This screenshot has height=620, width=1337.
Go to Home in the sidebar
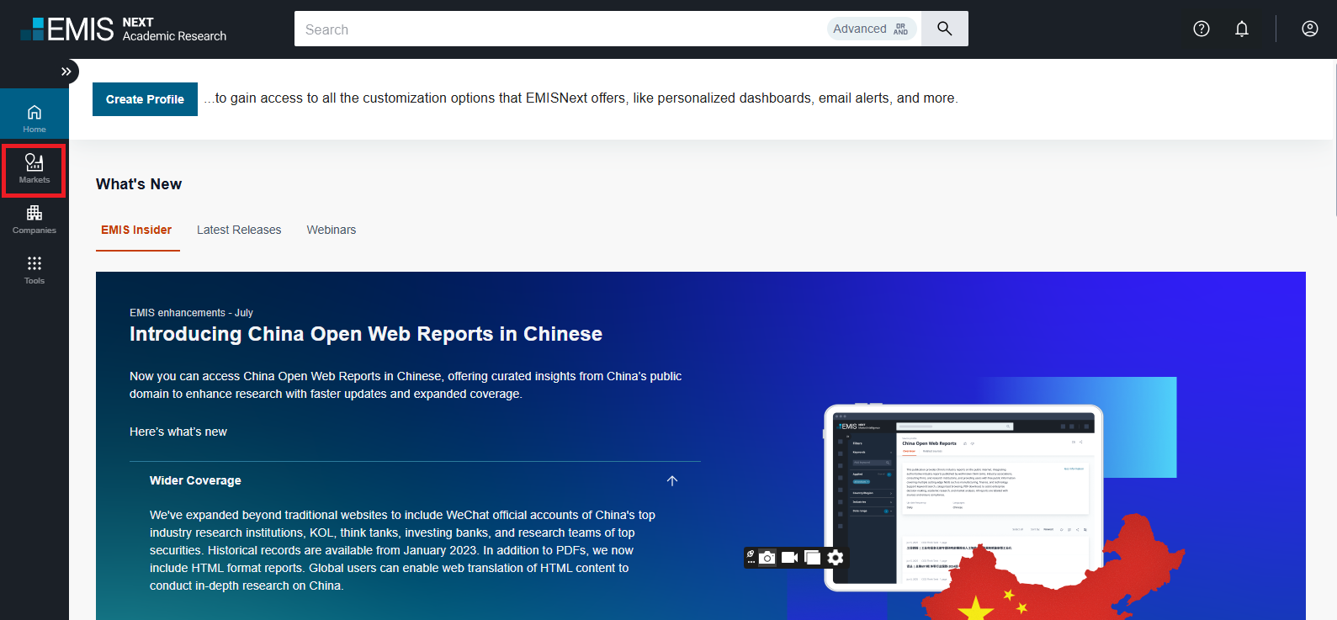tap(34, 119)
